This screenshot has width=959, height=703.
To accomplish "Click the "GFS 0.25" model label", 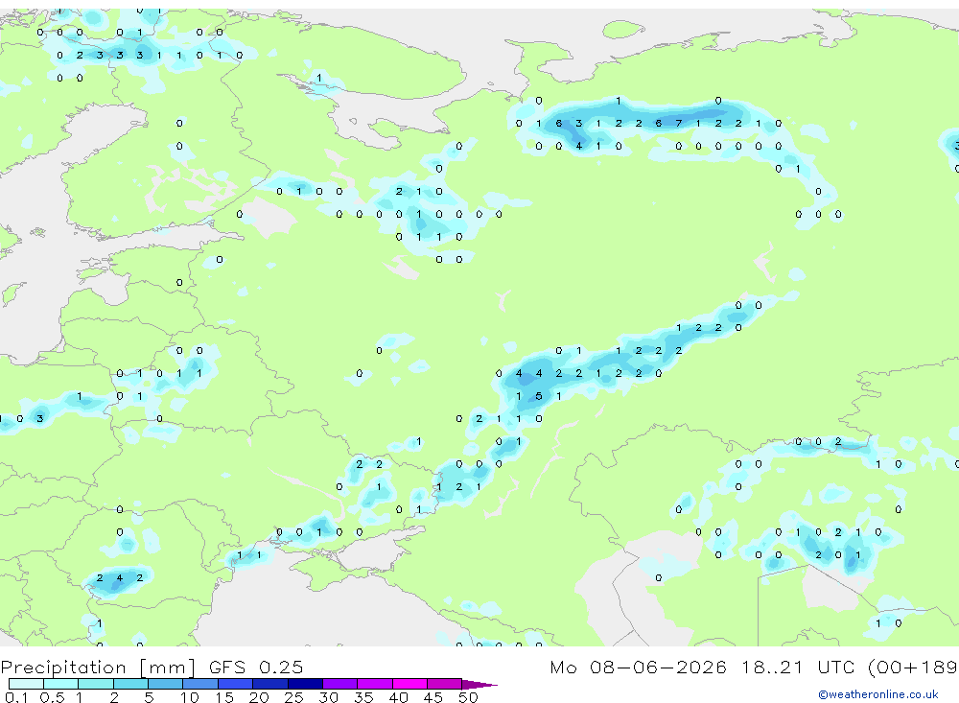I will 256,667.
